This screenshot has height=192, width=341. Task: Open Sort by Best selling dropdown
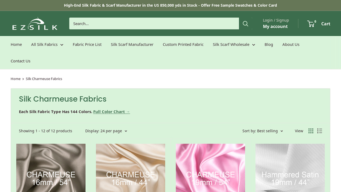(263, 131)
